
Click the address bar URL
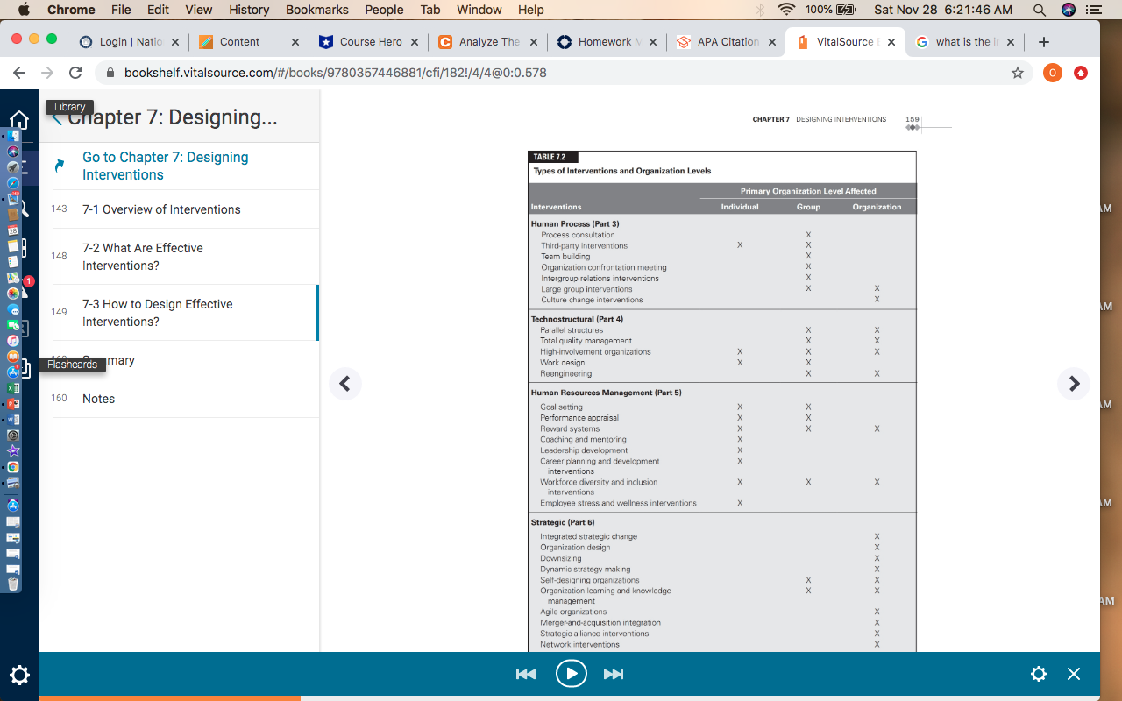pos(335,73)
